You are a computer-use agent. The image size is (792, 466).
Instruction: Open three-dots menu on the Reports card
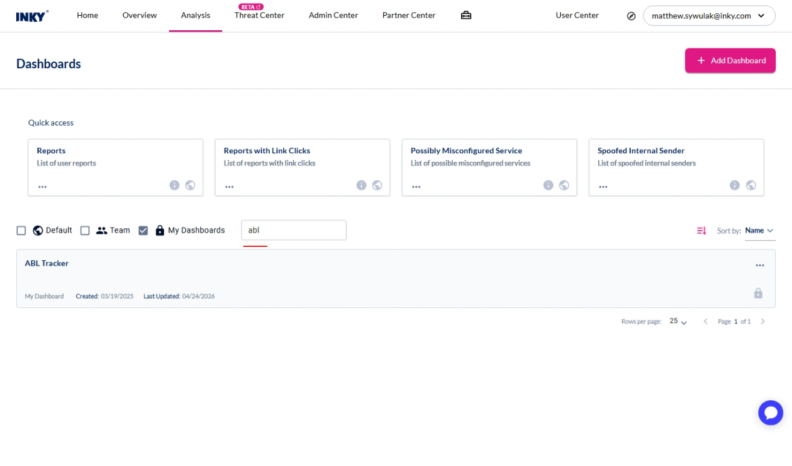pos(42,187)
